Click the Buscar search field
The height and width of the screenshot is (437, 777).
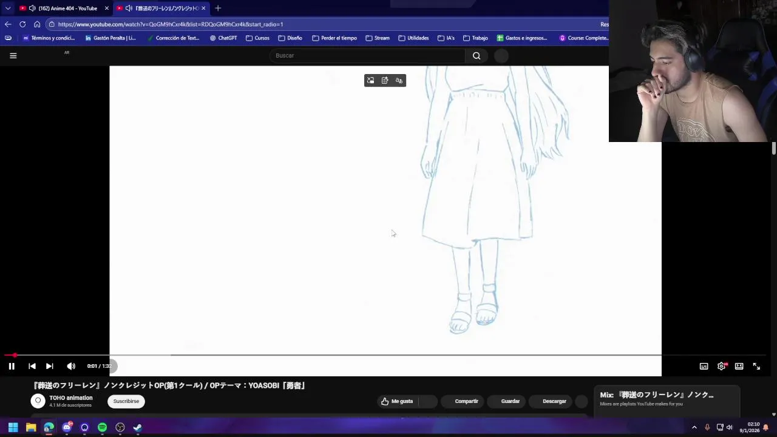[x=368, y=55]
